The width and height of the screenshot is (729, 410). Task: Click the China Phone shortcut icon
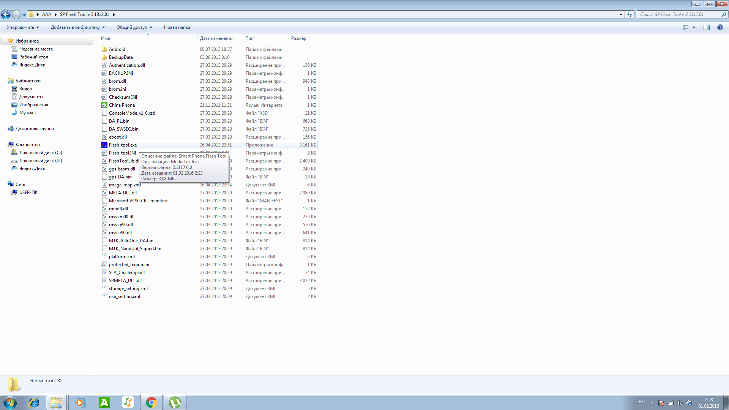click(x=104, y=105)
